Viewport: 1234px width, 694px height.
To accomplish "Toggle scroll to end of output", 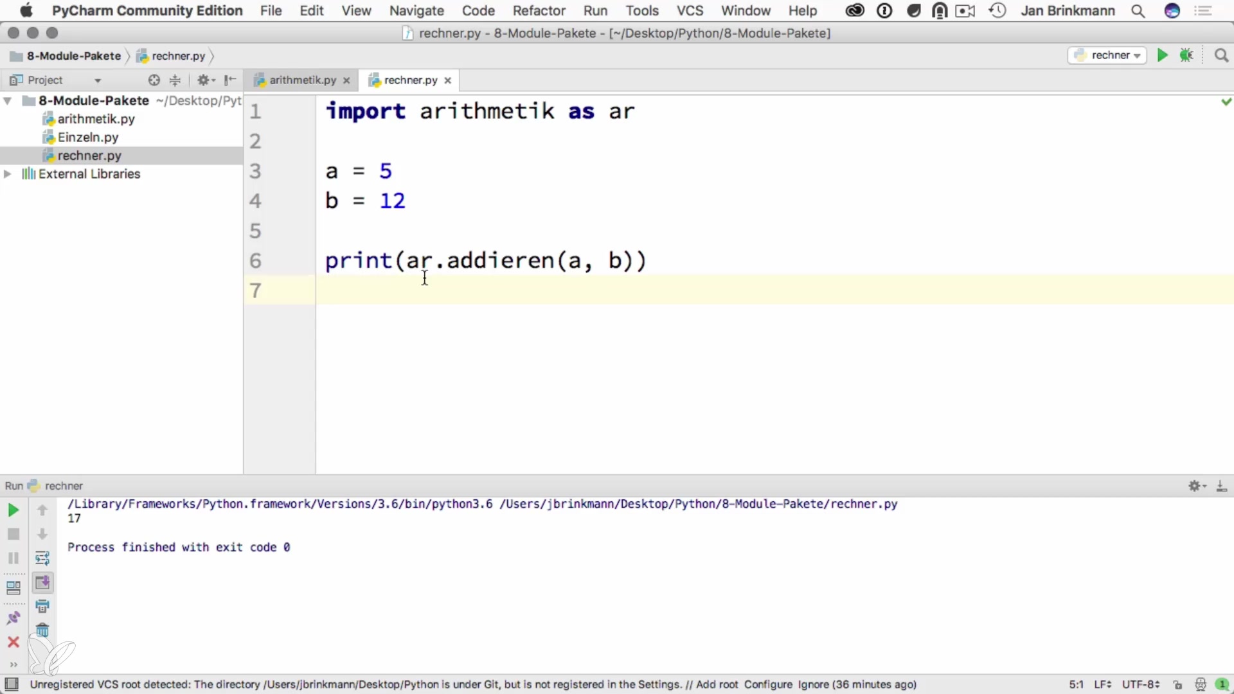I will [x=42, y=583].
